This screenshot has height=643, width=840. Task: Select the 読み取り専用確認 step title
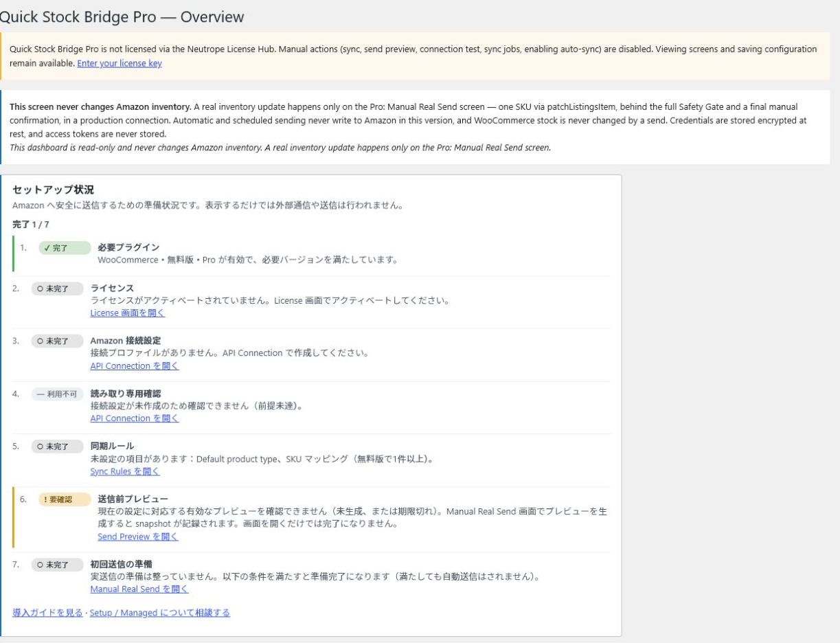point(126,394)
